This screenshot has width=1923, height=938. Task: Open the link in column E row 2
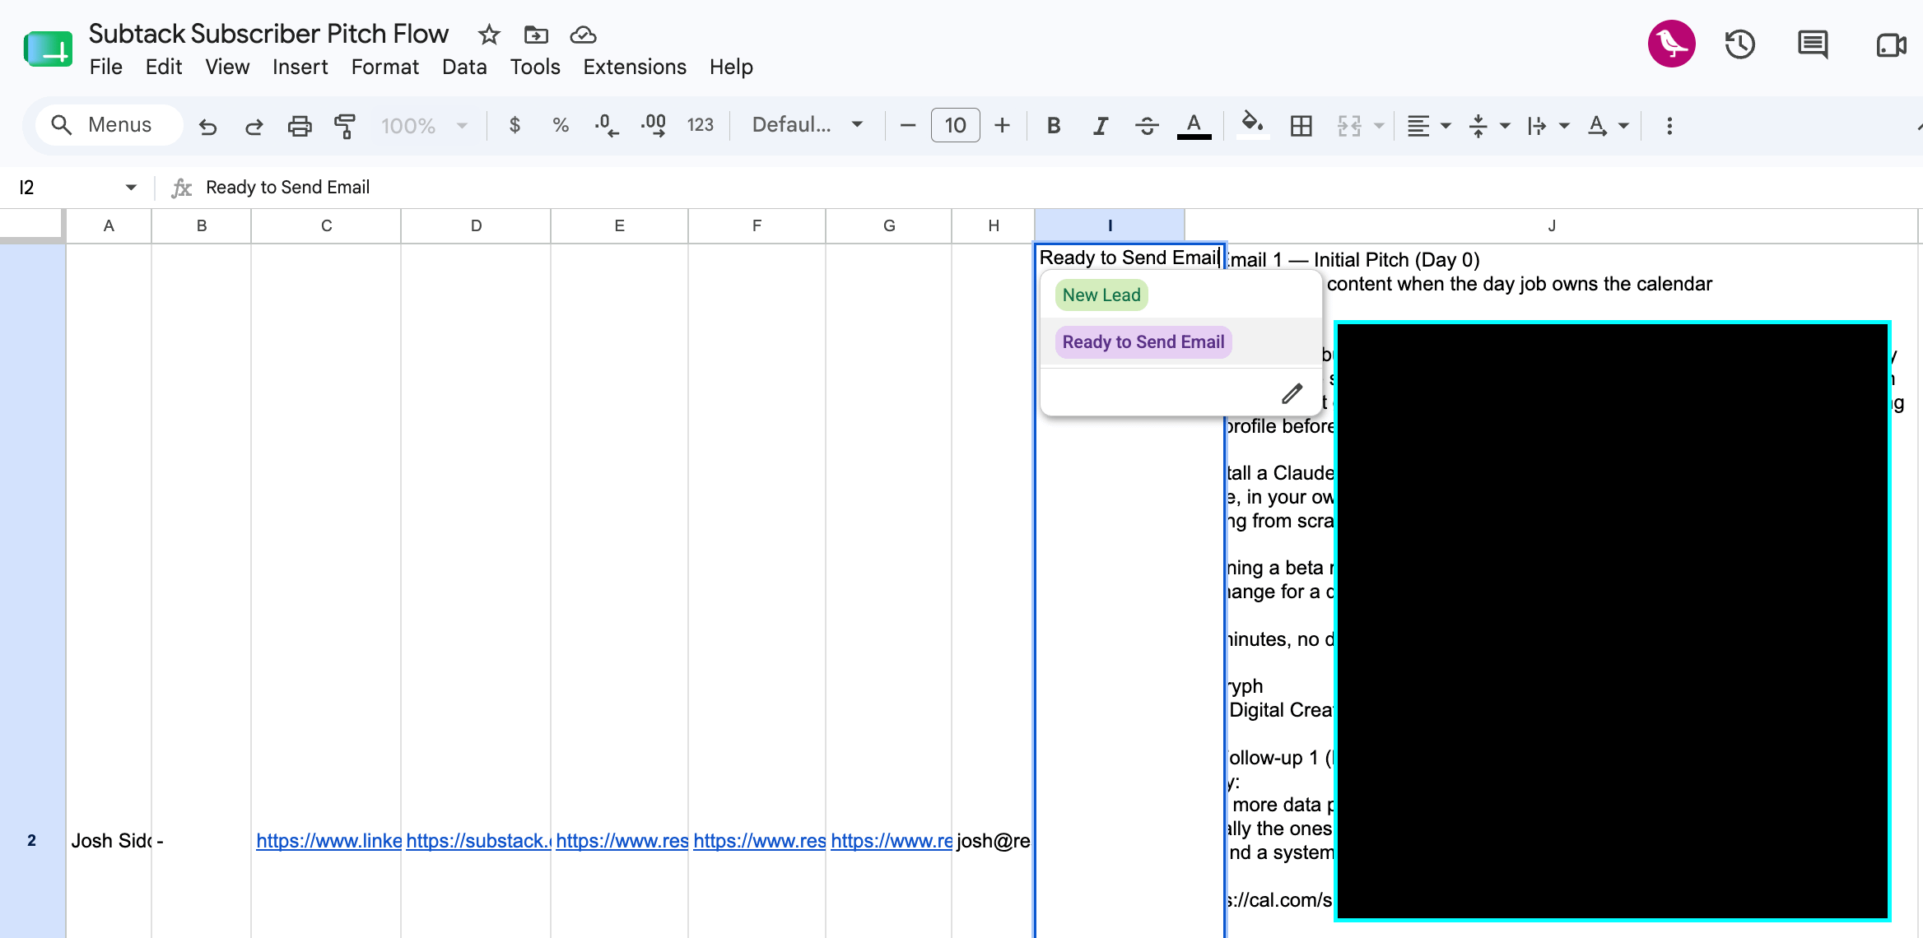pyautogui.click(x=622, y=841)
